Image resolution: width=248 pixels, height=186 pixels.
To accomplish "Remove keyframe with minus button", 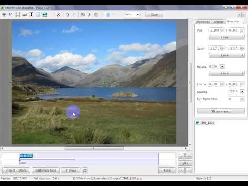I will click(x=189, y=171).
